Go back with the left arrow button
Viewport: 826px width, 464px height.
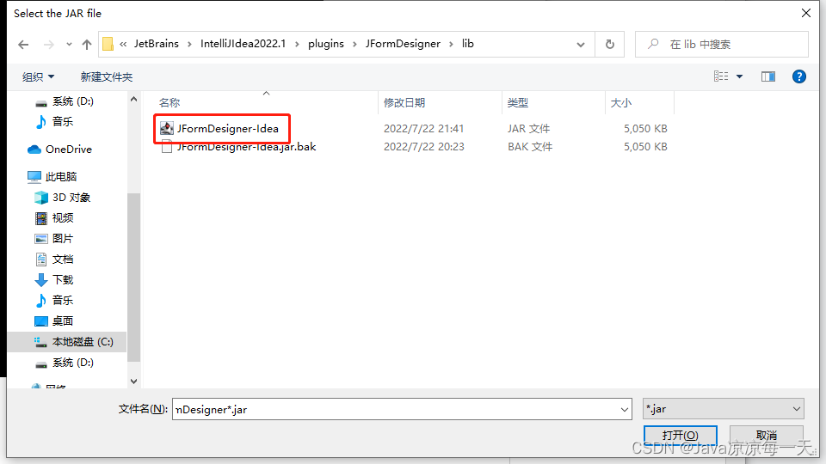(23, 45)
